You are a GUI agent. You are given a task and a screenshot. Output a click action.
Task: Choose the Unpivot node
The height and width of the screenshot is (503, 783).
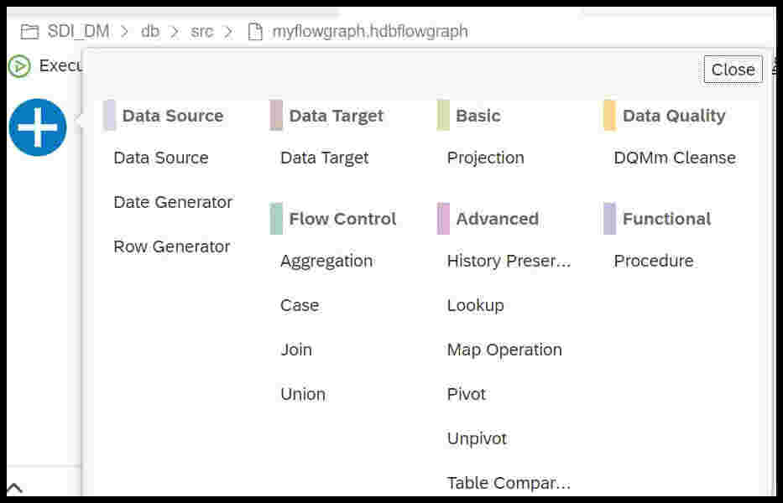coord(477,438)
